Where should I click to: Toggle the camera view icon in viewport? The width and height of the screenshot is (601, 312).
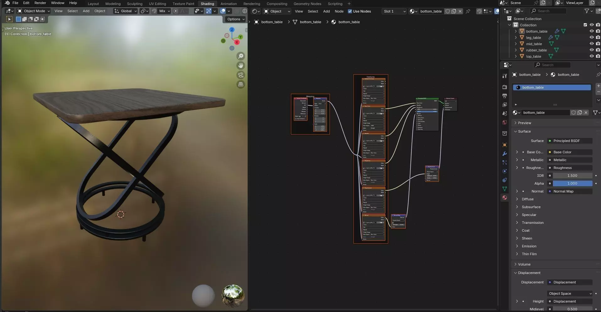(241, 75)
